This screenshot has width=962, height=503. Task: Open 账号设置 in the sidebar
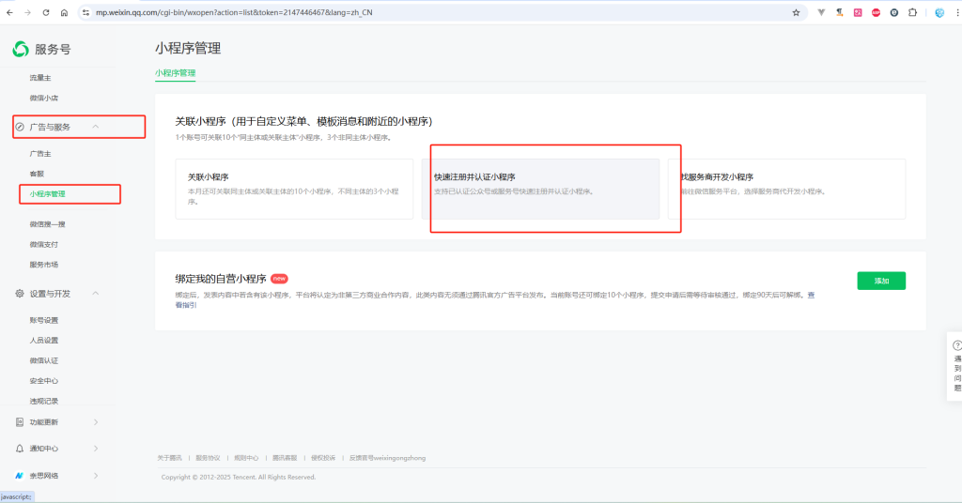(43, 320)
